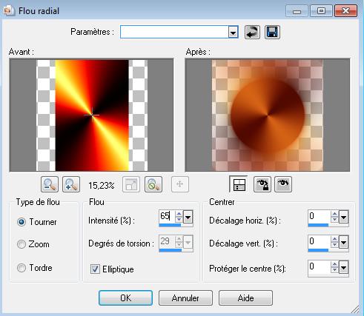Click the save preset floppy disk icon

pos(272,33)
